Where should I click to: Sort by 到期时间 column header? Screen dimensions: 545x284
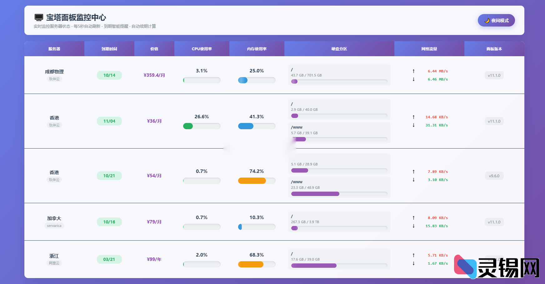tap(109, 49)
